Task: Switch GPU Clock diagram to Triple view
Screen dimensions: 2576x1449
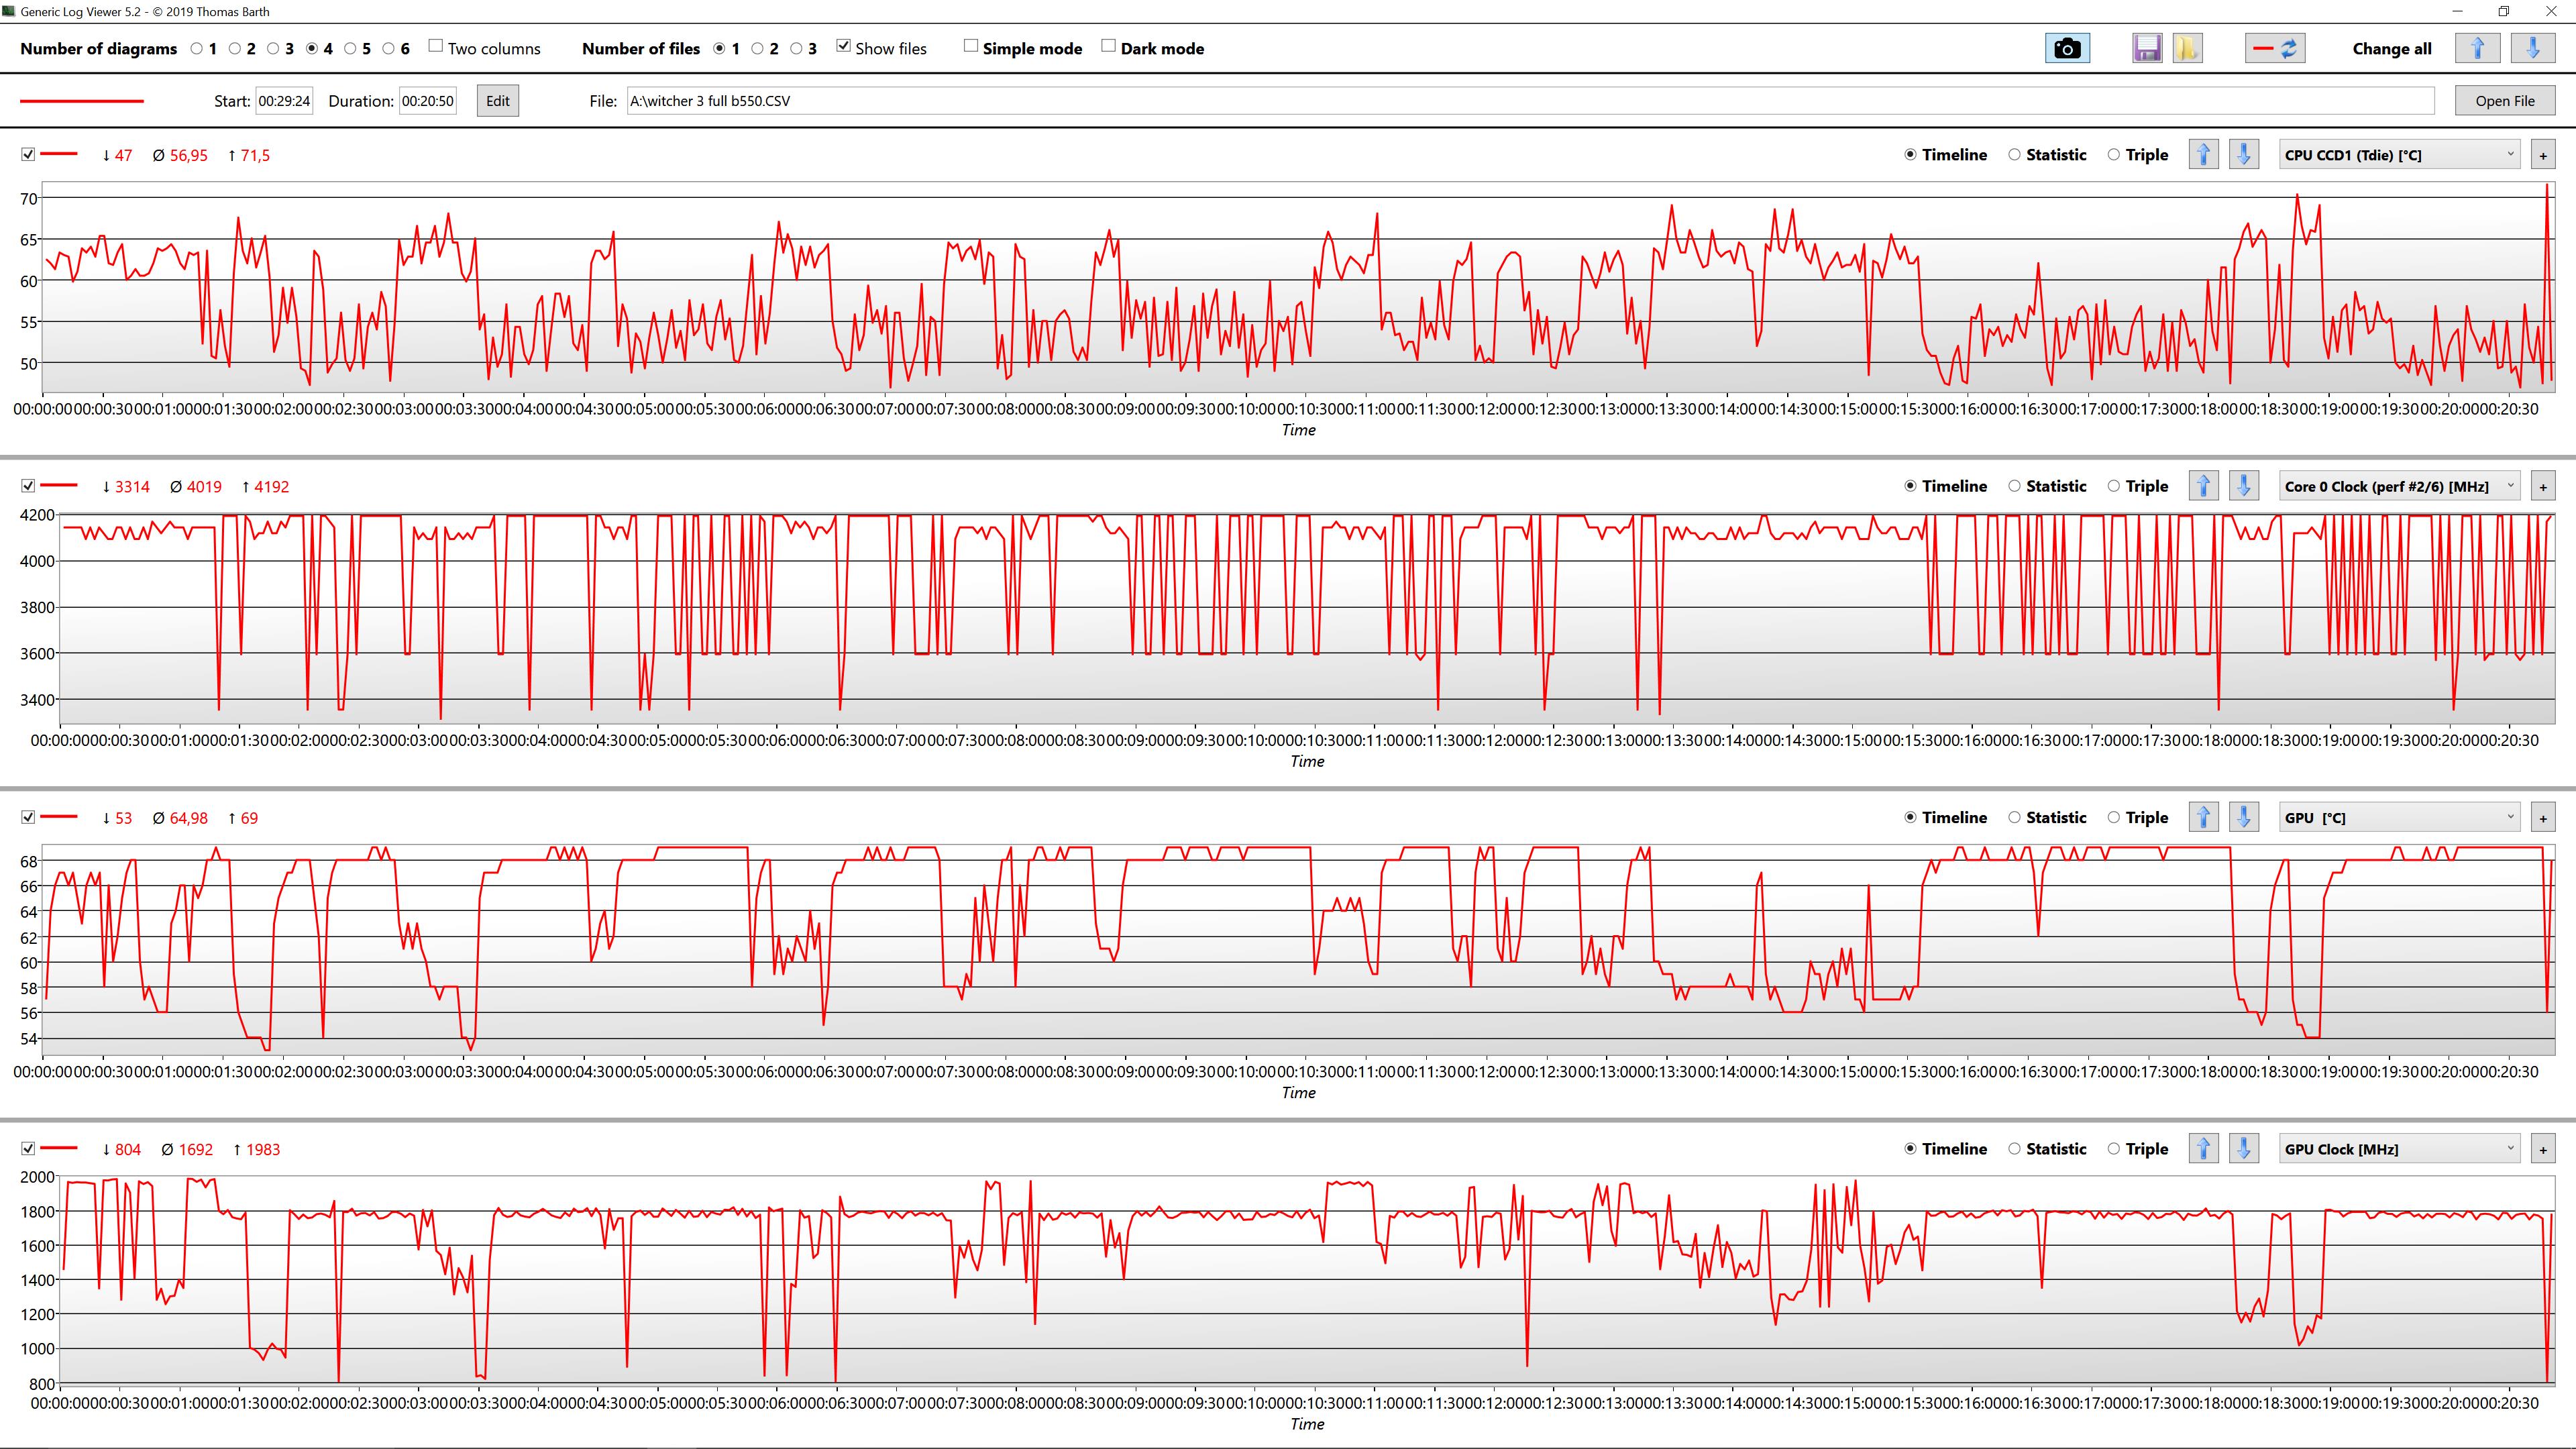Action: pos(2114,1149)
